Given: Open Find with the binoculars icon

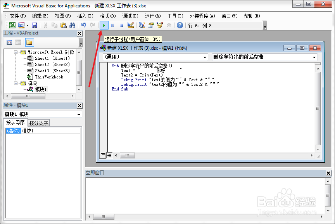Looking at the screenshot, I should click(73, 25).
